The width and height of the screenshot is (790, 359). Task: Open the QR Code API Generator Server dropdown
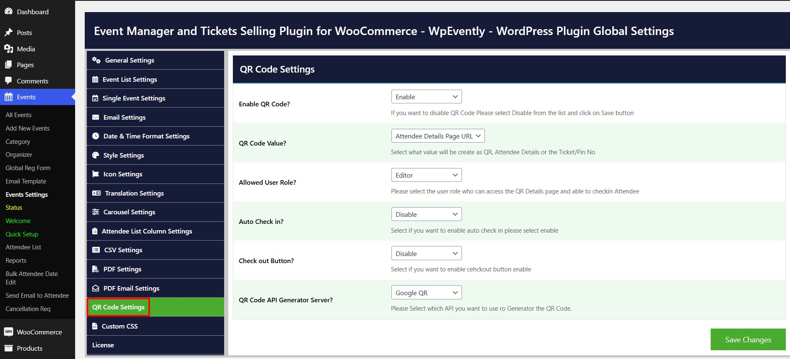tap(426, 293)
